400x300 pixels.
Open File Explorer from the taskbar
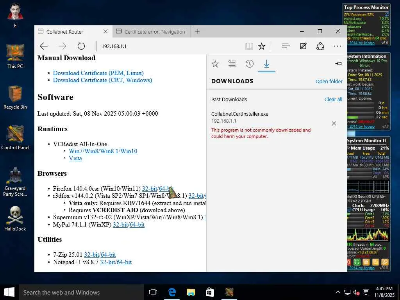[191, 292]
